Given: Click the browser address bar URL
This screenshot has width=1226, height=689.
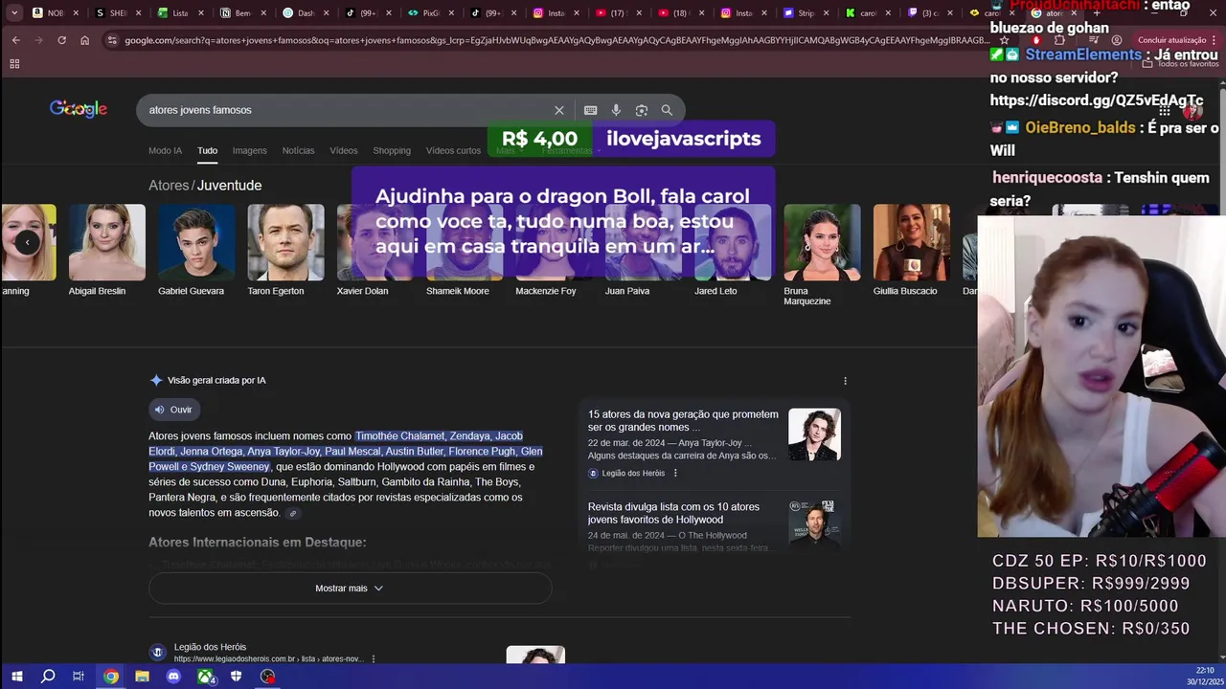Looking at the screenshot, I should pos(556,40).
